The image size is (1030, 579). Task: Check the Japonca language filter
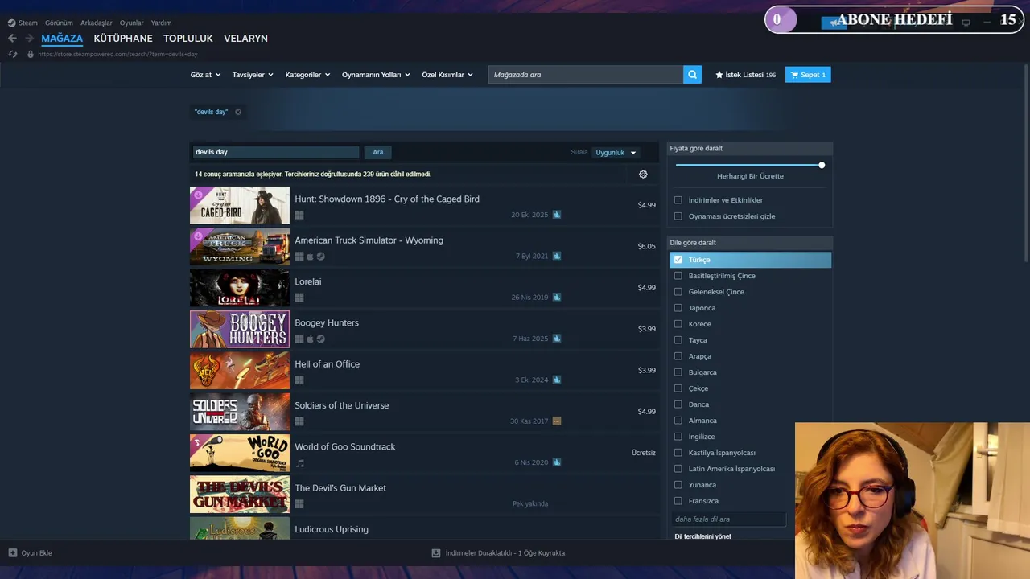click(678, 308)
